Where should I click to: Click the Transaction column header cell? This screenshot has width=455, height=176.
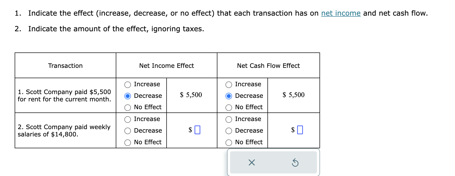[x=65, y=66]
